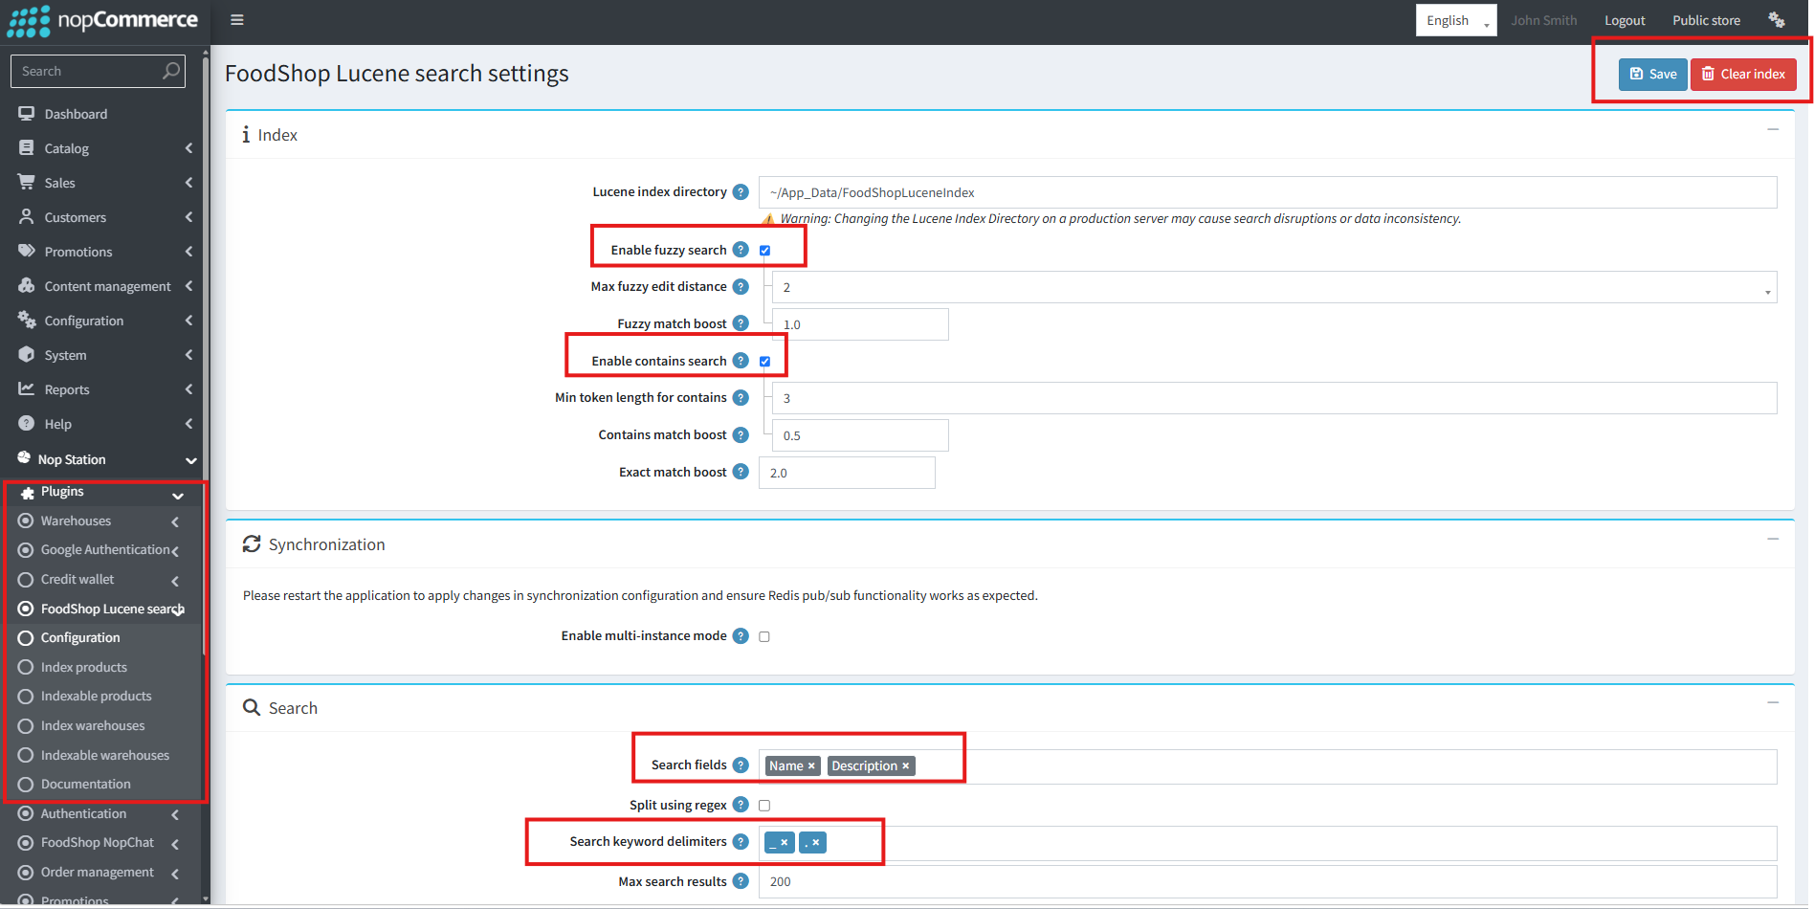Screen dimensions: 1814x909
Task: Show help for Enable contains search
Action: (x=741, y=361)
